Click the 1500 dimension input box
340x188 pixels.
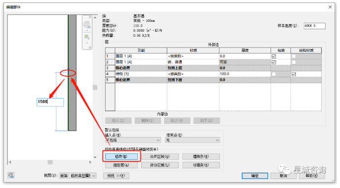(50, 102)
